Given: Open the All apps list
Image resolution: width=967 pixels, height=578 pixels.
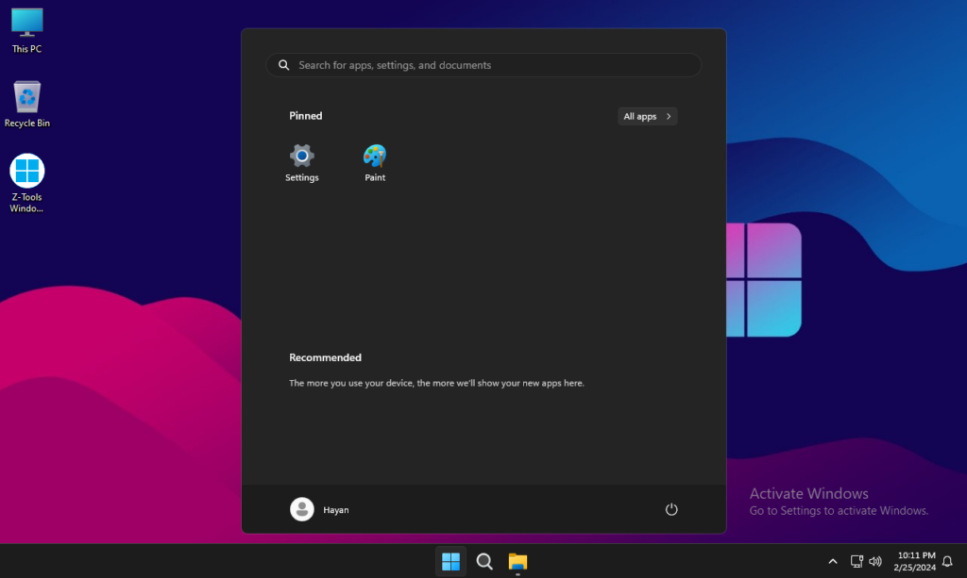Looking at the screenshot, I should click(x=640, y=117).
